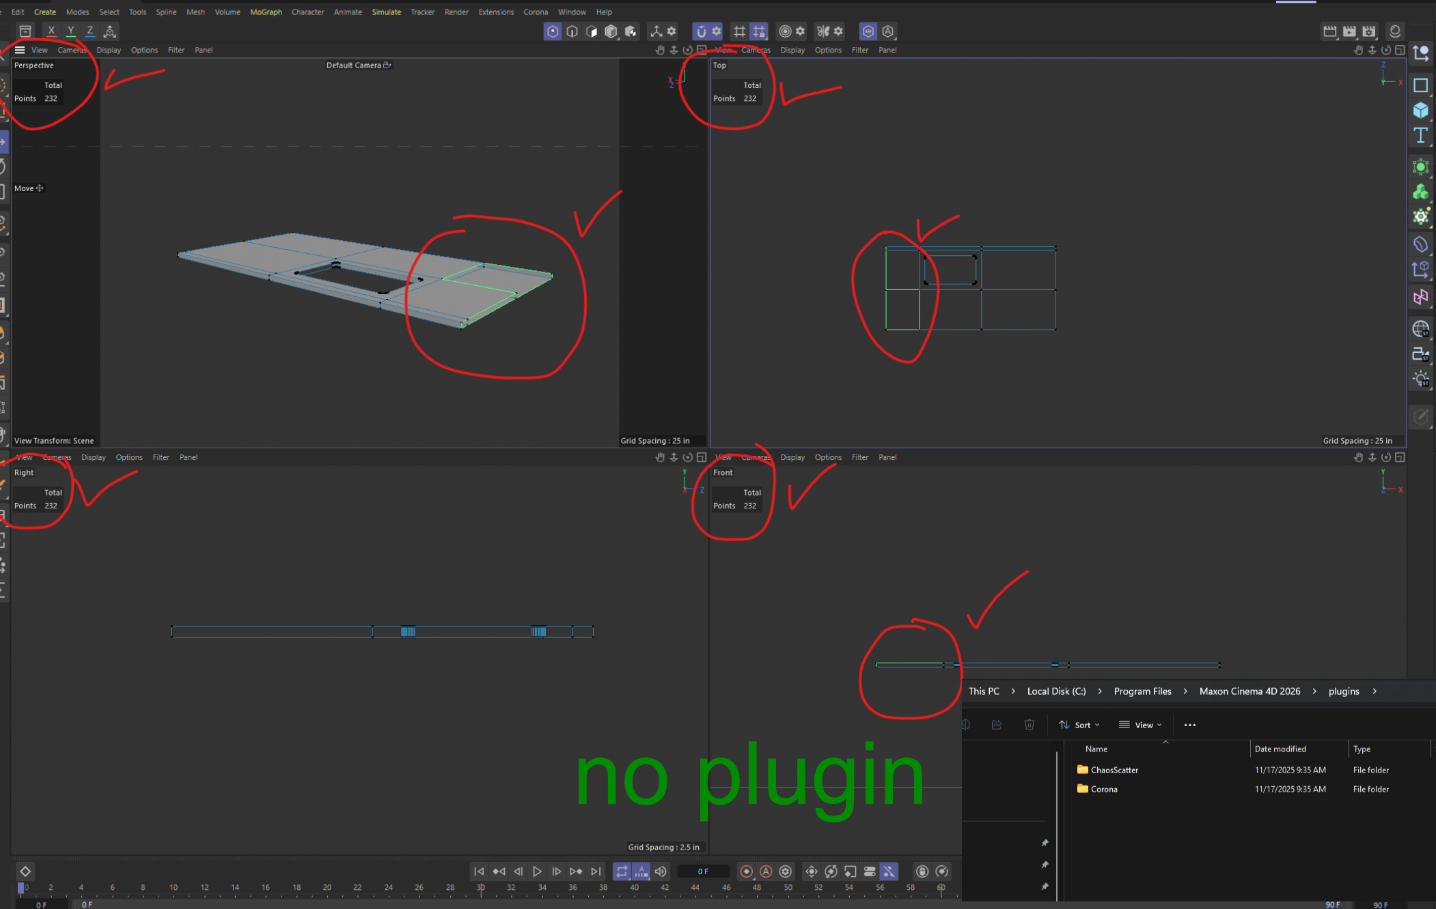This screenshot has height=909, width=1436.
Task: Sort files by Date modified column
Action: 1280,749
